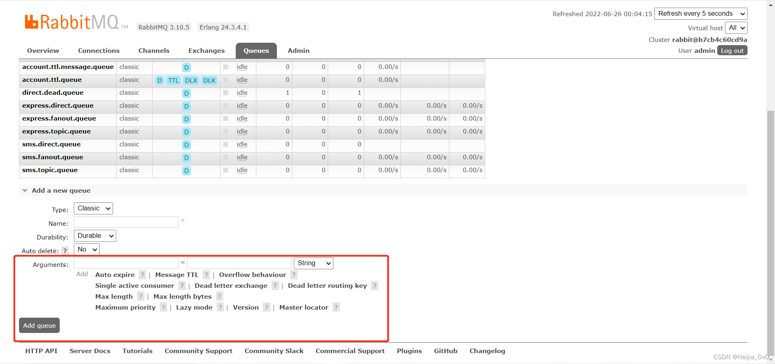This screenshot has height=364, width=775.
Task: Focus the queue Name input field
Action: 126,222
